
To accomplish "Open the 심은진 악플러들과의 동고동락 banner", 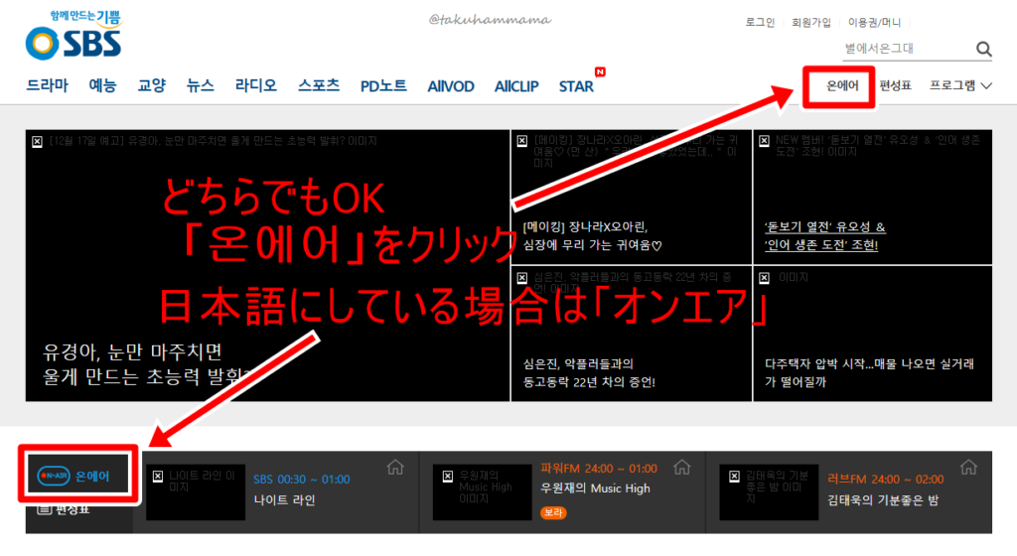I will [x=631, y=334].
